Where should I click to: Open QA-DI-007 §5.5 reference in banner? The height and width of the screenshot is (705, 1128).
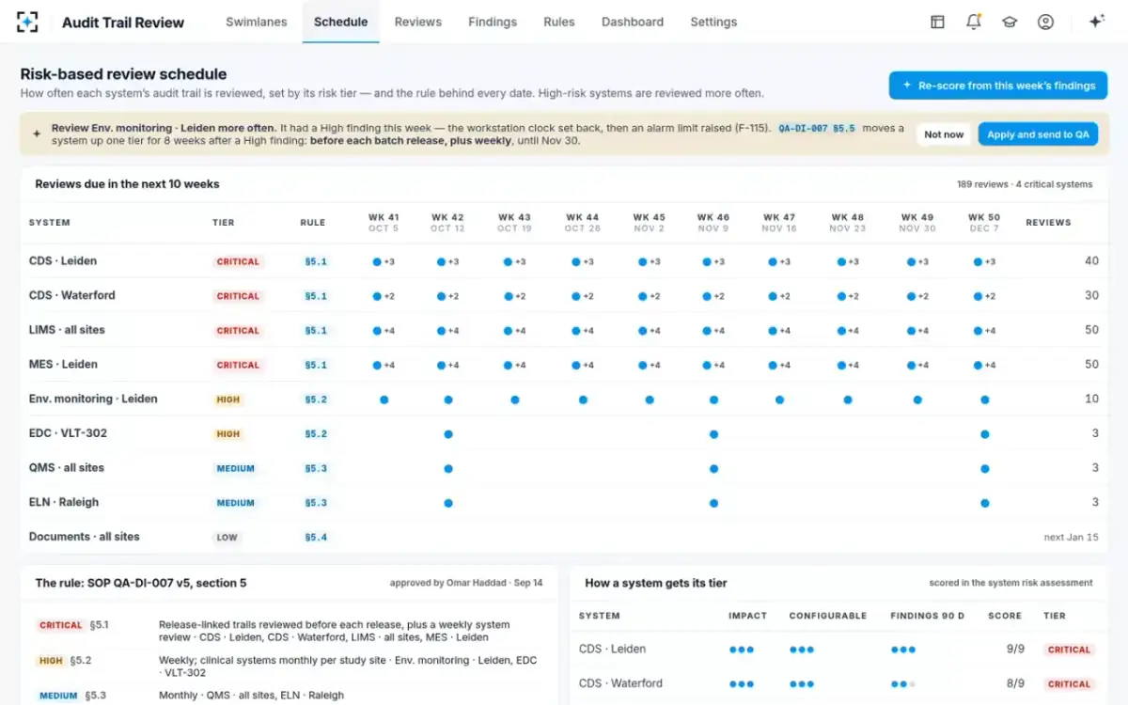coord(817,128)
